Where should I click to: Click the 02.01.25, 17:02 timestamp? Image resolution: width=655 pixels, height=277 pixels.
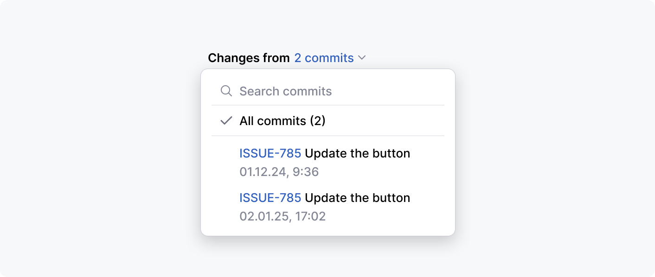(x=283, y=216)
